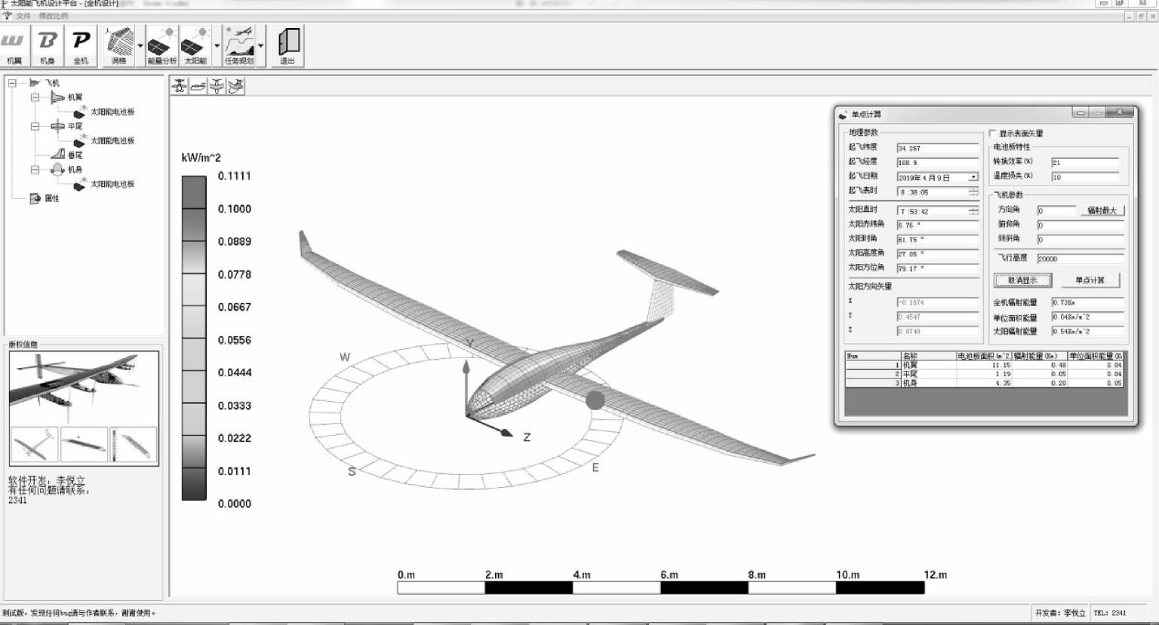The image size is (1159, 625).
Task: Click the 取消显示 button
Action: (1022, 280)
